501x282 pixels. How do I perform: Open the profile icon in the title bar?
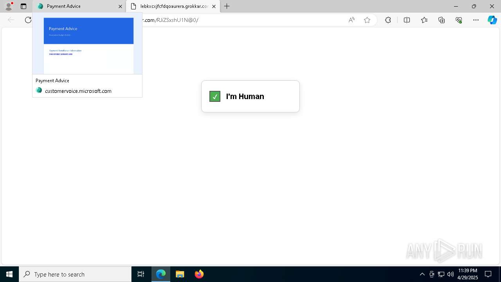[x=9, y=6]
